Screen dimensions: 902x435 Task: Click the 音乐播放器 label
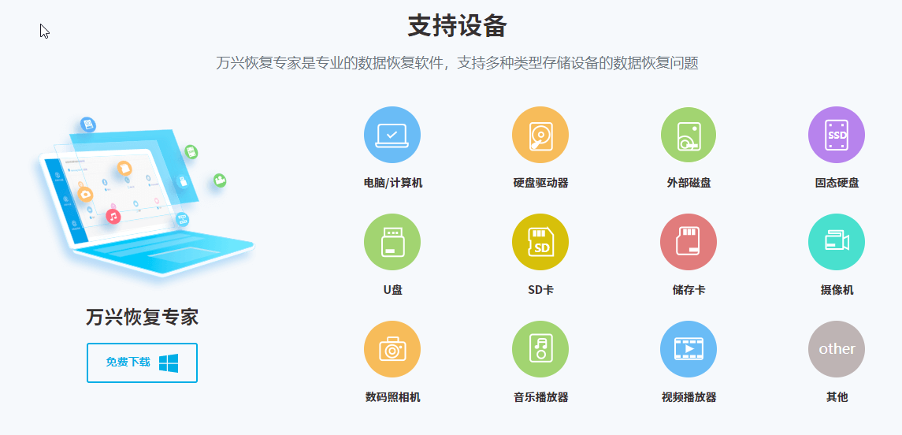coord(540,397)
